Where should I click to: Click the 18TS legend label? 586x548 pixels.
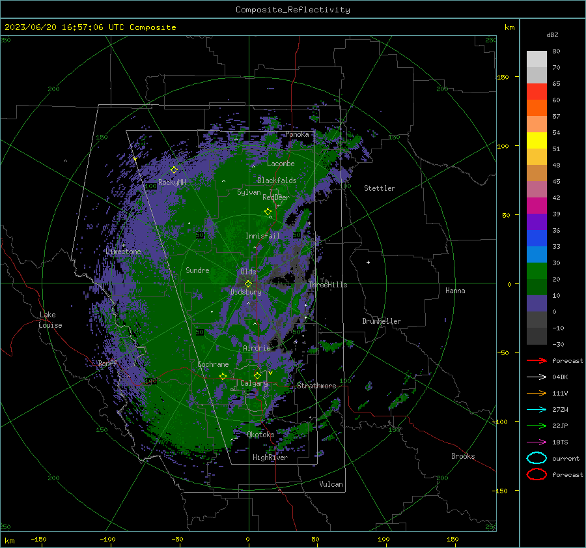pyautogui.click(x=560, y=442)
